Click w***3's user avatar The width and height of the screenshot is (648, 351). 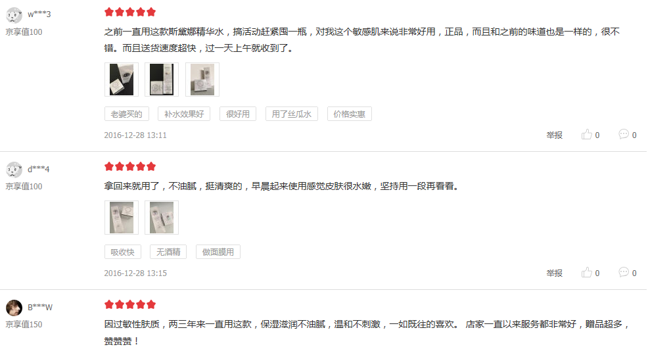[x=14, y=15]
